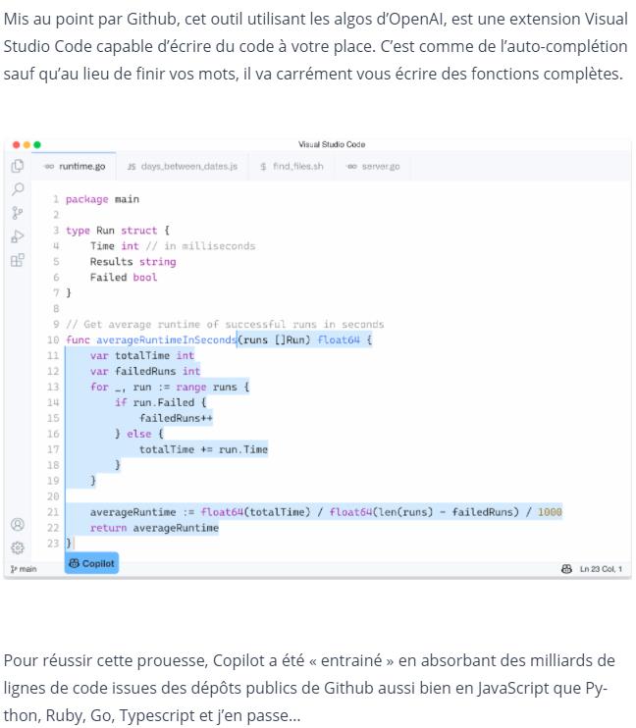The image size is (636, 728).
Task: Open the Accounts person icon
Action: [18, 524]
